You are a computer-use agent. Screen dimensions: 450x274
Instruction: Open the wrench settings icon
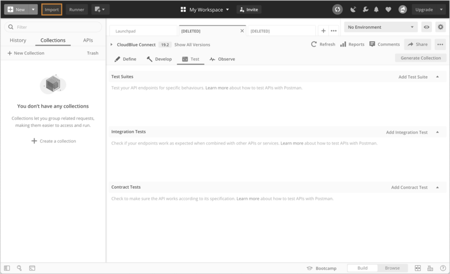pyautogui.click(x=365, y=10)
